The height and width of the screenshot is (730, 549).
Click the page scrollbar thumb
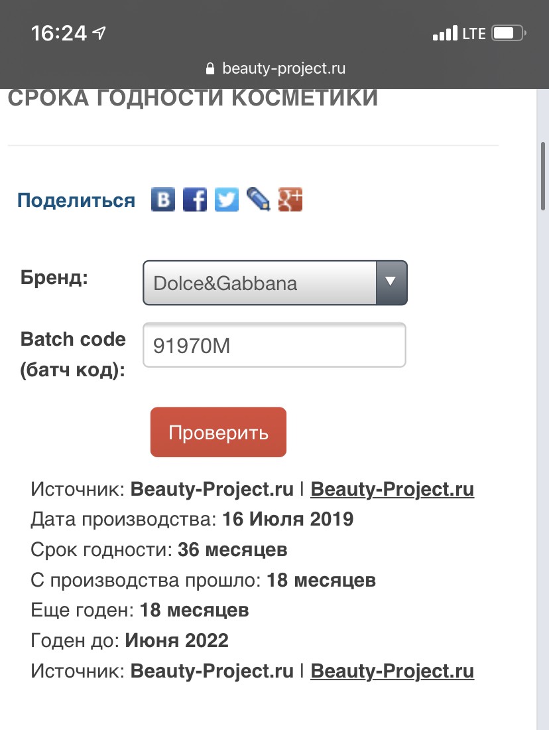pyautogui.click(x=543, y=176)
